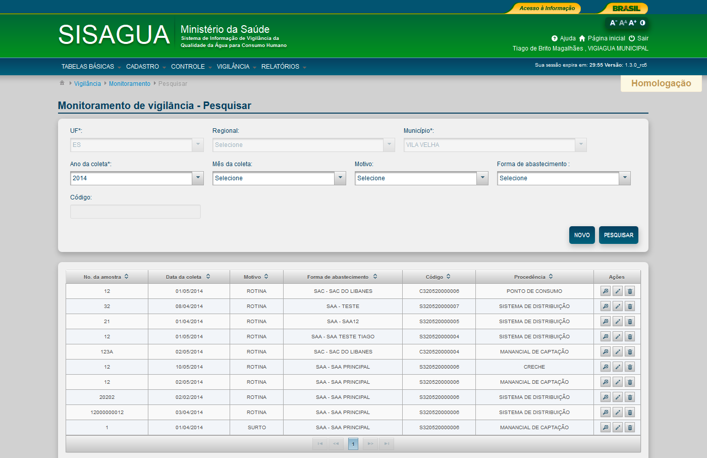Image resolution: width=707 pixels, height=458 pixels.
Task: Open the Vigilância breadcrumb link
Action: click(x=87, y=84)
